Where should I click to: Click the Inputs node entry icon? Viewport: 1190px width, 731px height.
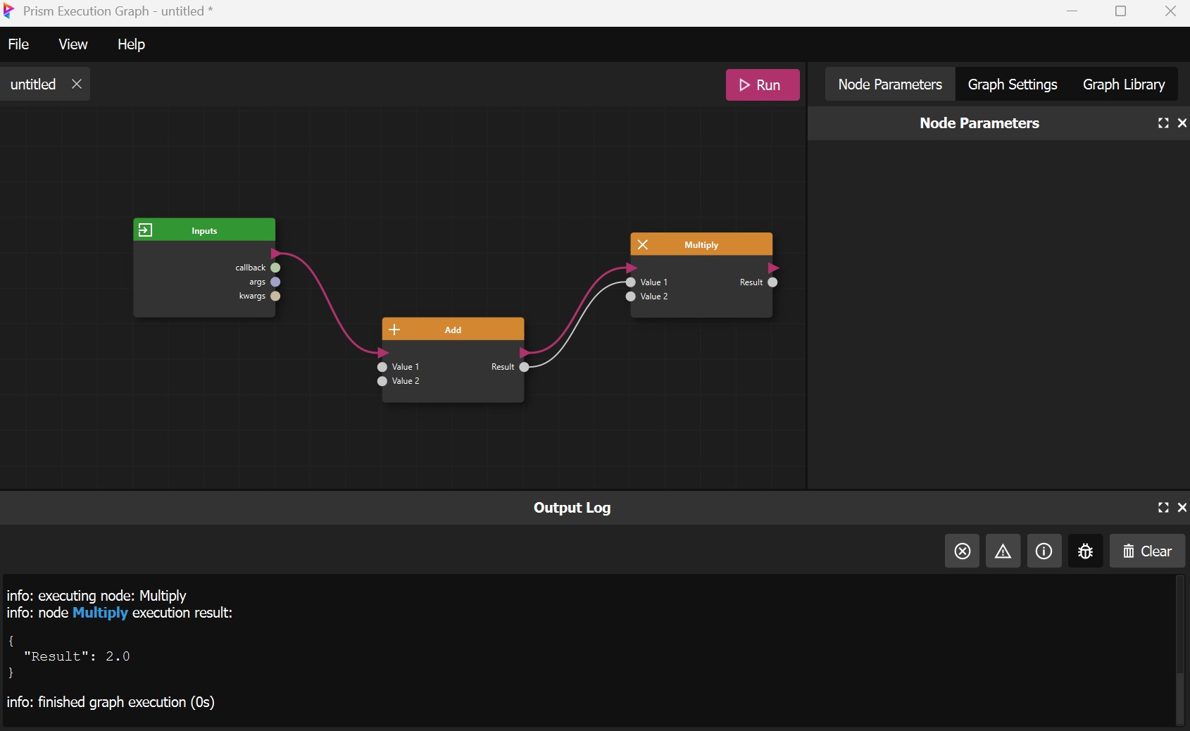(145, 230)
